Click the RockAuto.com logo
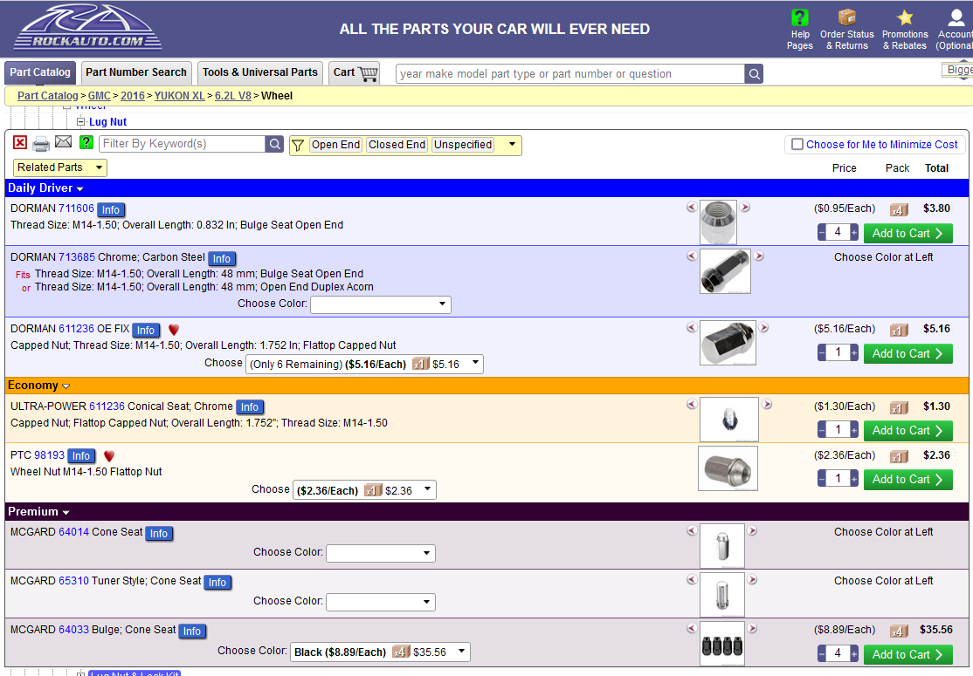Viewport: 973px width, 676px height. [87, 27]
